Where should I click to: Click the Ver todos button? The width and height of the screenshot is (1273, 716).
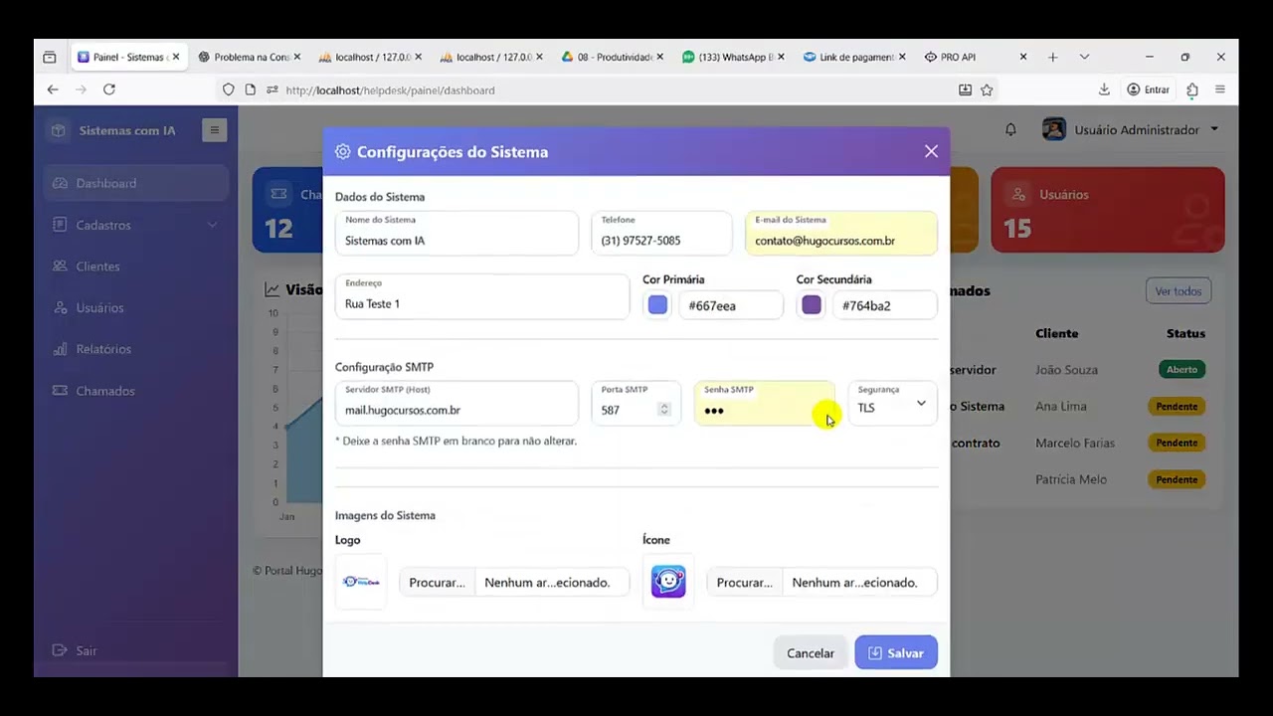1179,291
